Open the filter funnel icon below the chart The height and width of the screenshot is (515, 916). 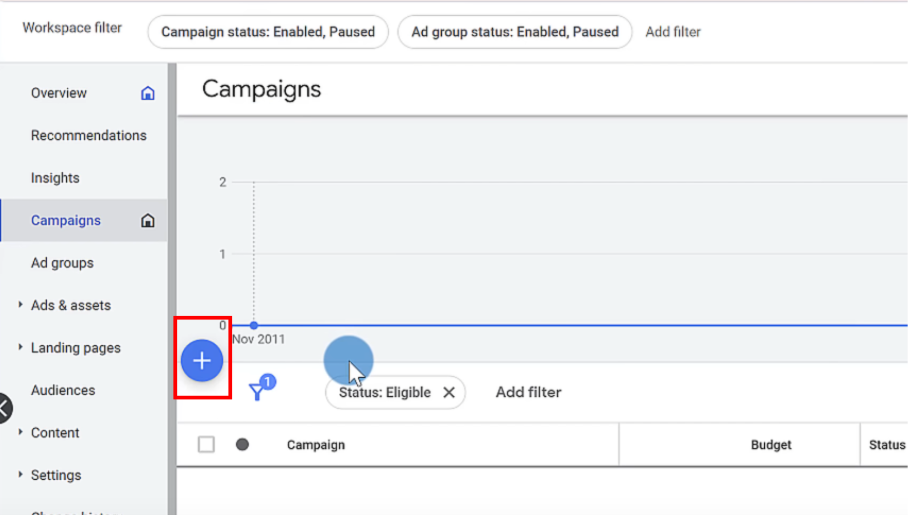pyautogui.click(x=258, y=391)
